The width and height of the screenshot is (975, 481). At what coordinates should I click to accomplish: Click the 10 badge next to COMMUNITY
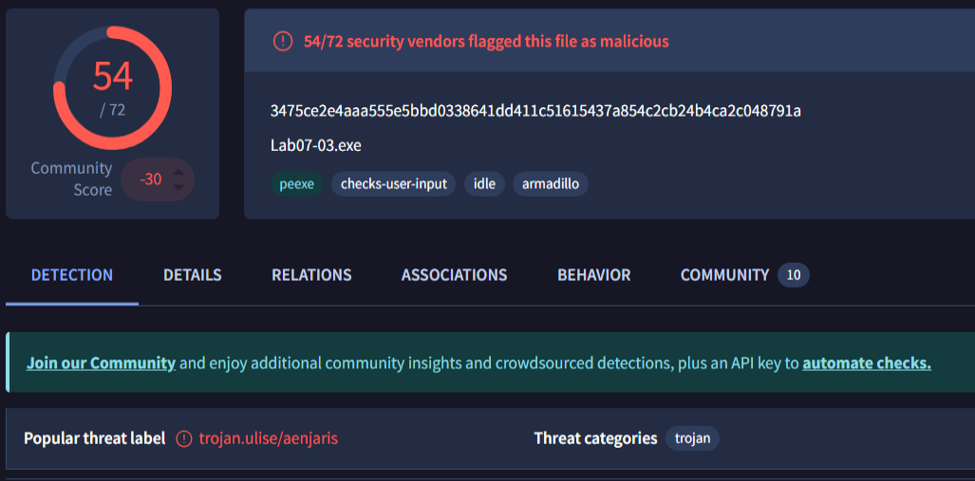pos(794,275)
